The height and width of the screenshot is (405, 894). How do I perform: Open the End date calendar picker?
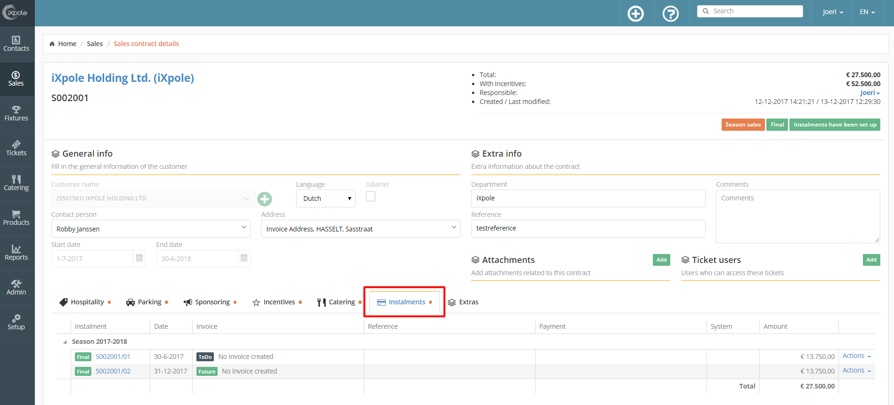tap(244, 258)
